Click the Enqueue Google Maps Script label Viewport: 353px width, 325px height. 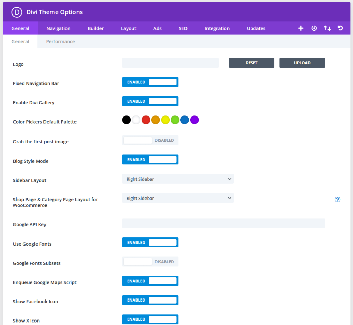(x=44, y=282)
